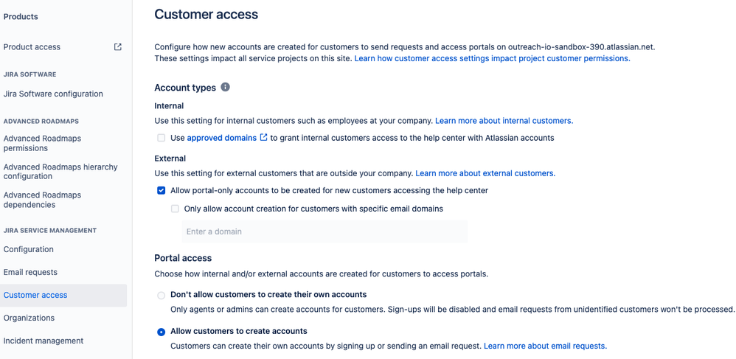Check Only allow account creation for specific email domains

(175, 209)
